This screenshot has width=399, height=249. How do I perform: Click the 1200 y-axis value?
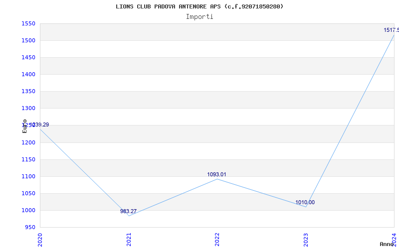tap(28, 143)
